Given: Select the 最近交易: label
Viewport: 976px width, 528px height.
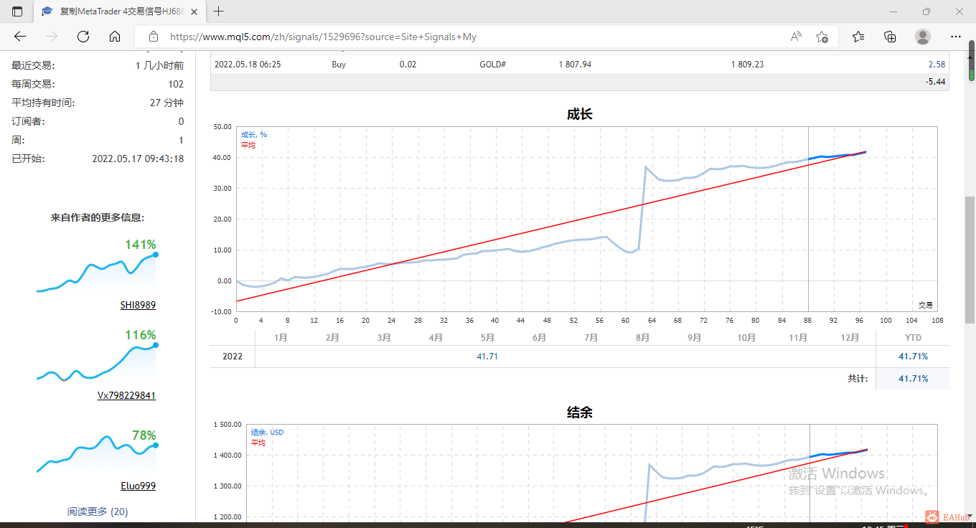Looking at the screenshot, I should (33, 65).
